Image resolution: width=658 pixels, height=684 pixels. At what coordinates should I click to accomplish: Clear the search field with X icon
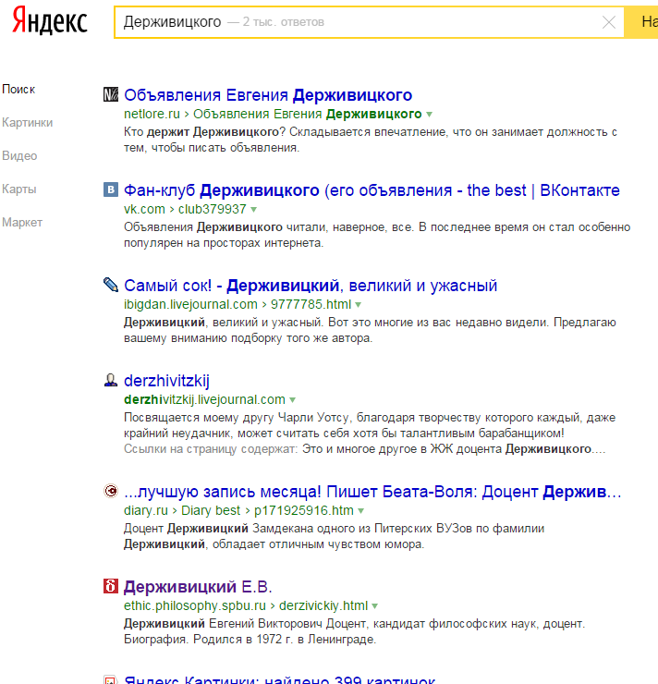pos(609,22)
